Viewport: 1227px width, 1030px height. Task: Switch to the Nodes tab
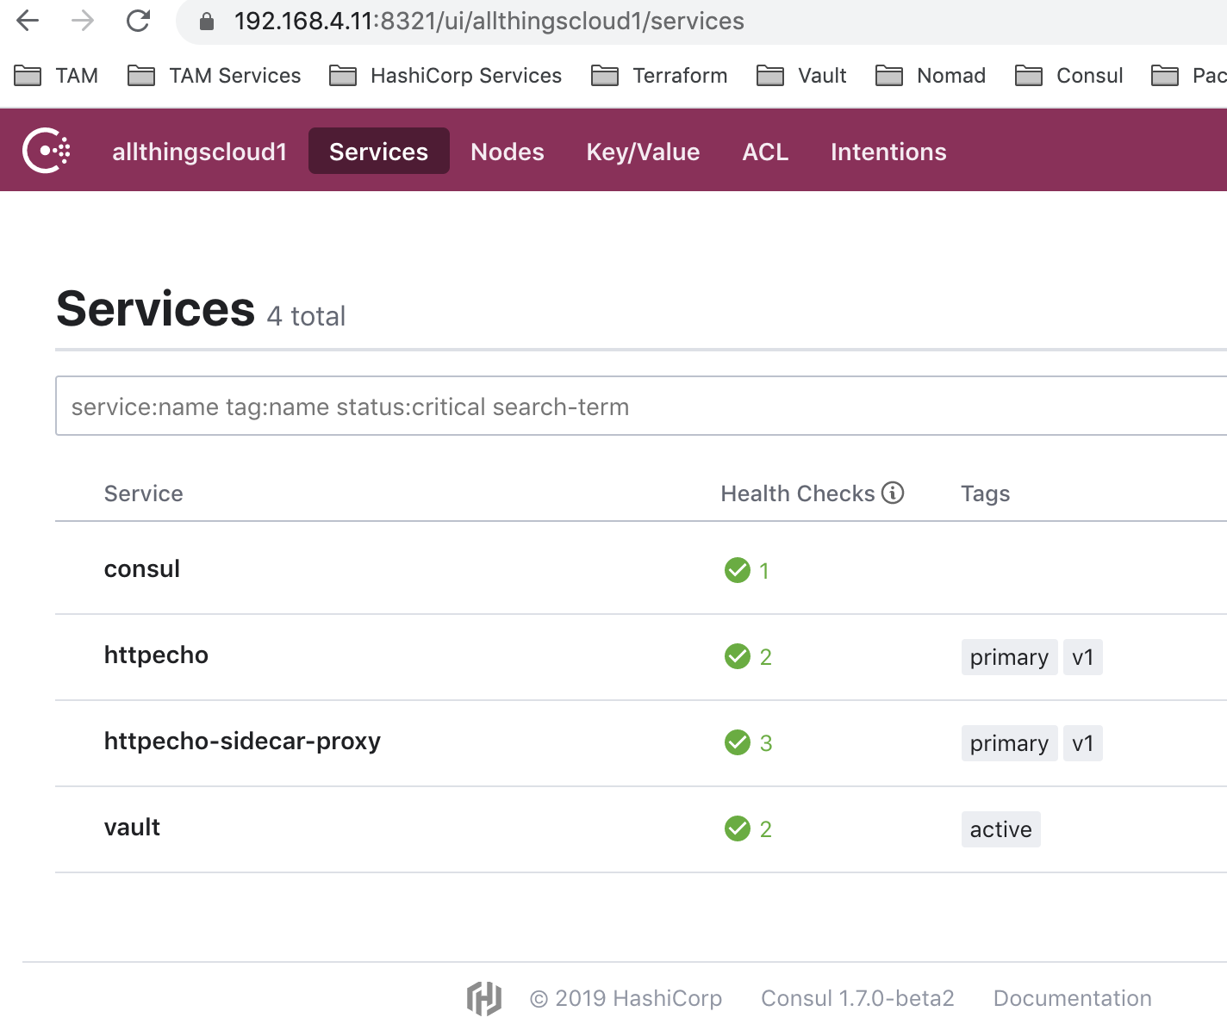coord(508,152)
